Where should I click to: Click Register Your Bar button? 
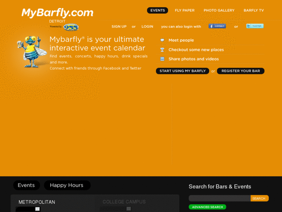(x=240, y=71)
